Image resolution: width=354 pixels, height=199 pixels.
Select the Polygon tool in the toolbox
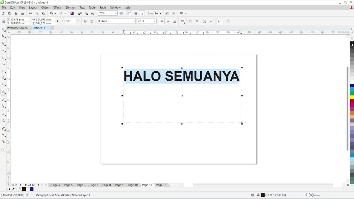tap(4, 85)
